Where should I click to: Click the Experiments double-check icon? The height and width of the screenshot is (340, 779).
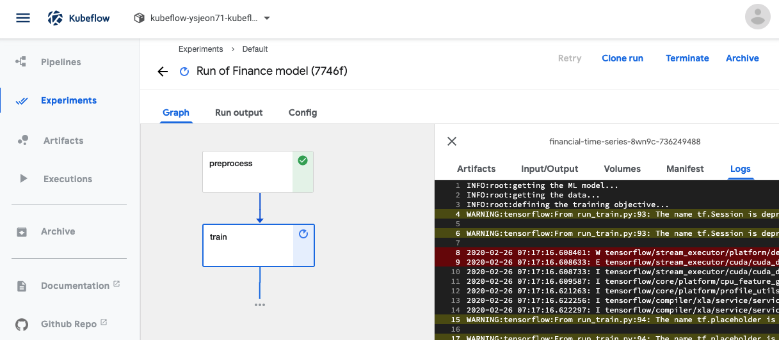click(x=22, y=101)
